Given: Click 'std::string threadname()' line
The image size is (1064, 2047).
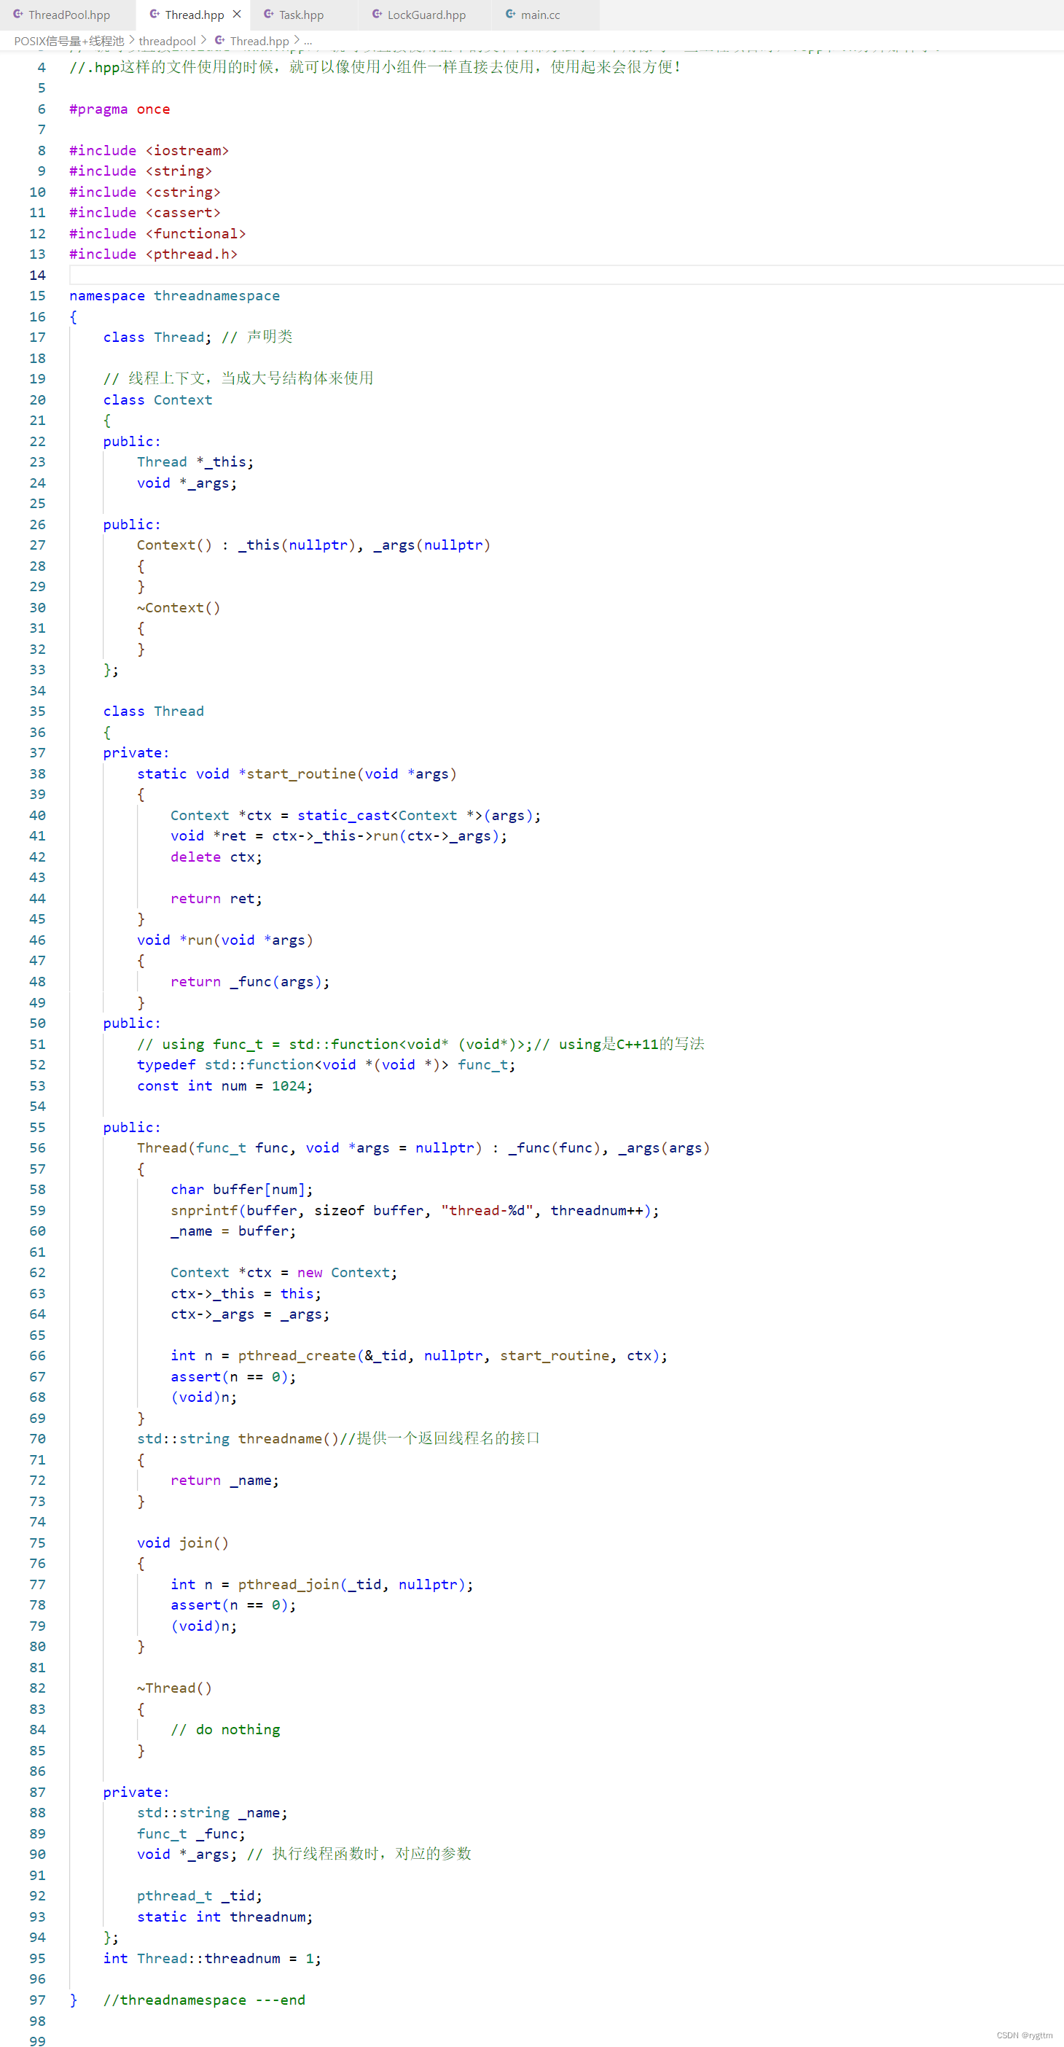Looking at the screenshot, I should 238,1438.
